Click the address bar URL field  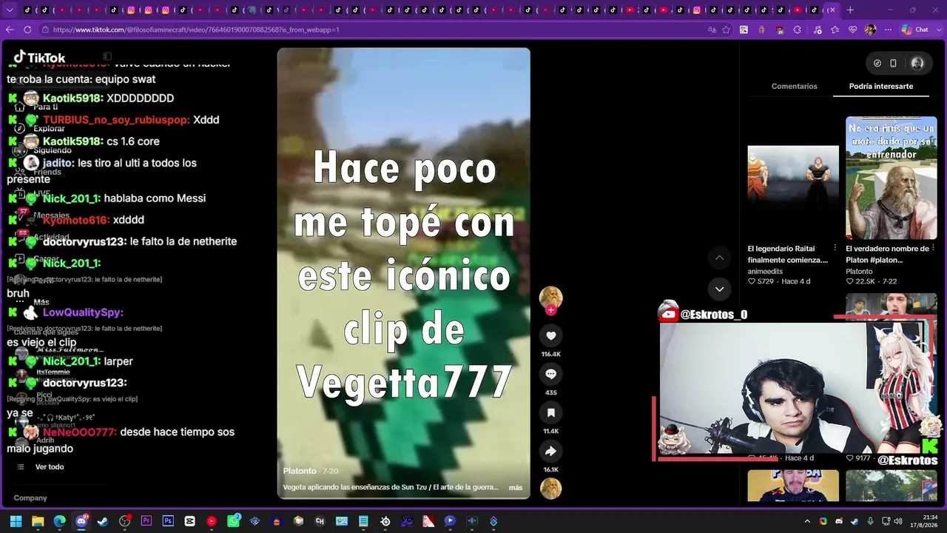click(x=370, y=30)
